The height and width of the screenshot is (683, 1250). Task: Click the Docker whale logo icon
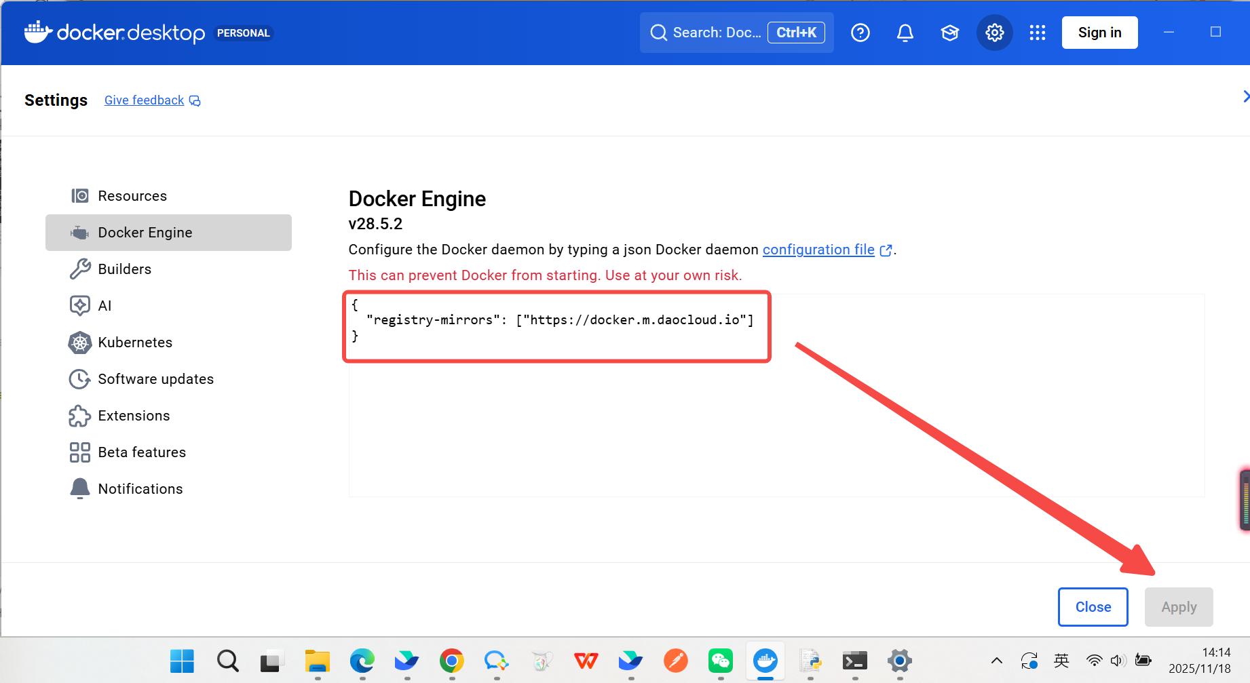pos(38,32)
